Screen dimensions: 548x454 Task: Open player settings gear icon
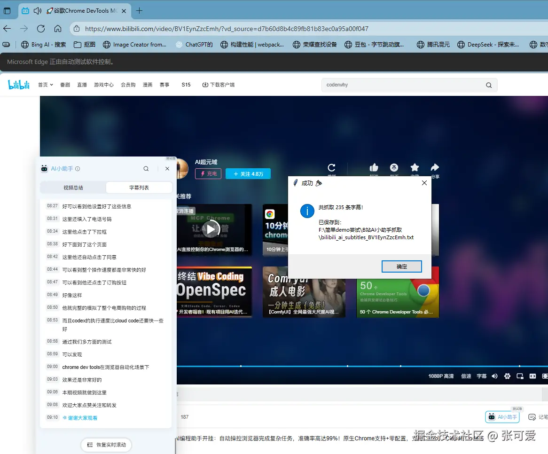coord(507,376)
